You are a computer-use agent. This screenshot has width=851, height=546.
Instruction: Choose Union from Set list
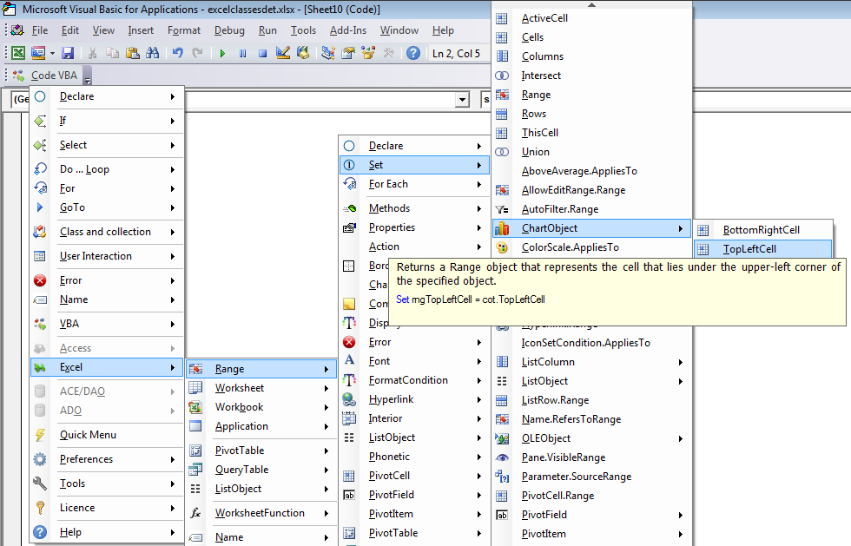[591, 152]
